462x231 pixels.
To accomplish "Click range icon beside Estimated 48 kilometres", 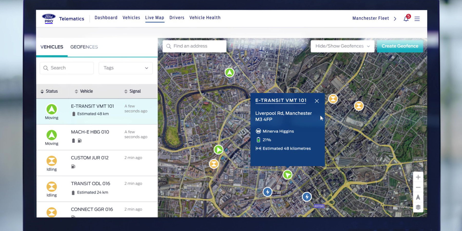I will click(x=258, y=149).
